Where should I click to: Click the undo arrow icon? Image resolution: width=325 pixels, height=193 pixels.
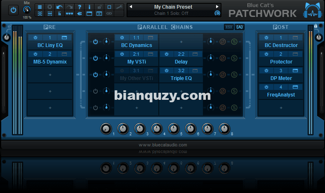coord(59,7)
